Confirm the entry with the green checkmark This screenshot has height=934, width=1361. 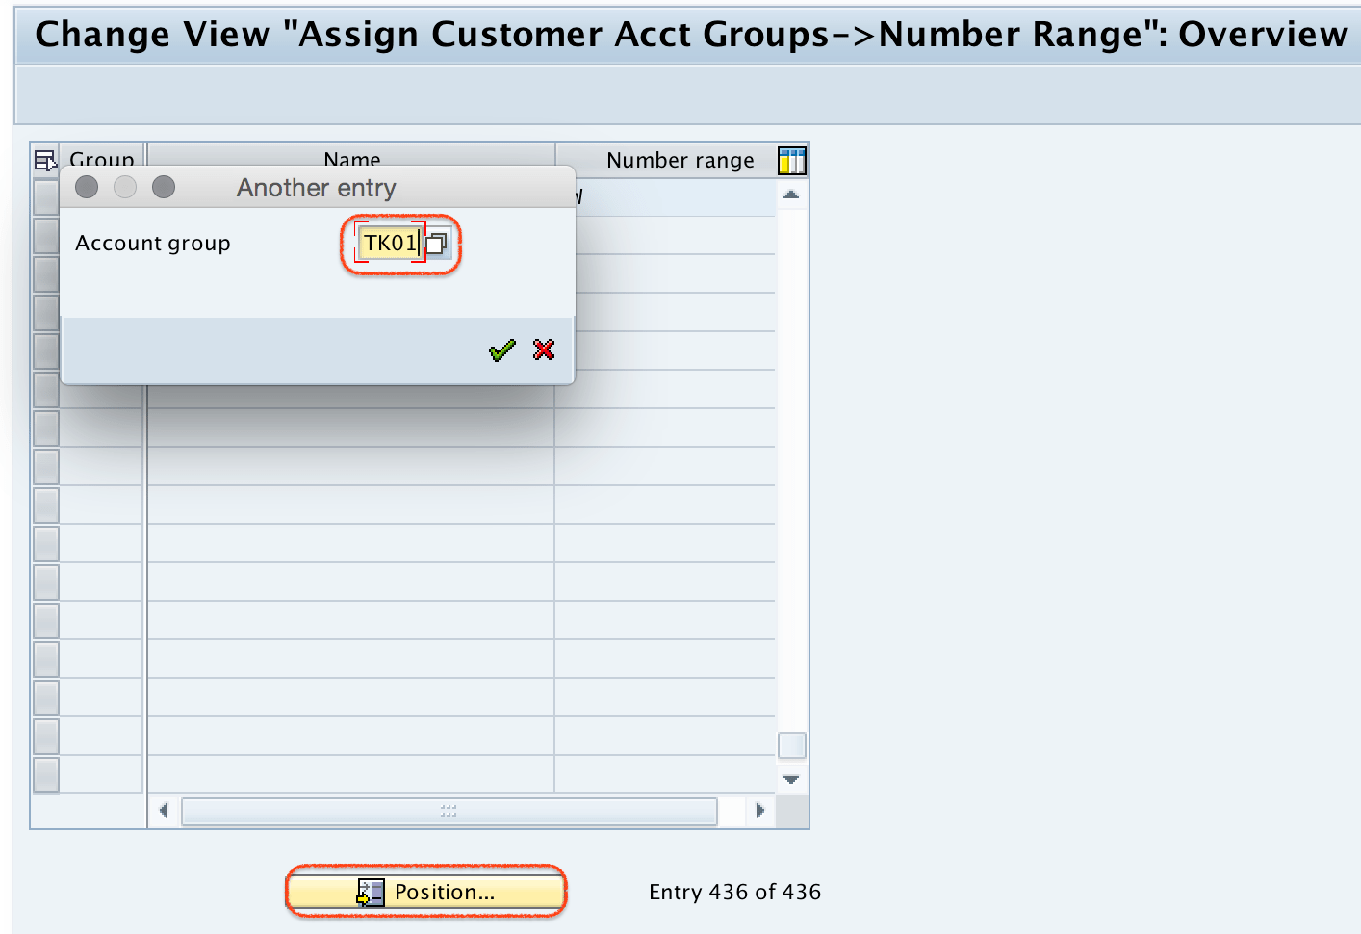[501, 350]
